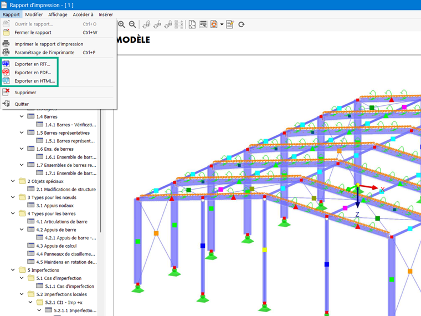Click the page layout margins icon

[192, 24]
